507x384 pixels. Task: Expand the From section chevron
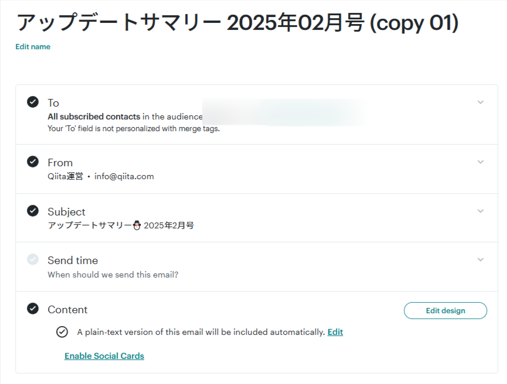[481, 162]
